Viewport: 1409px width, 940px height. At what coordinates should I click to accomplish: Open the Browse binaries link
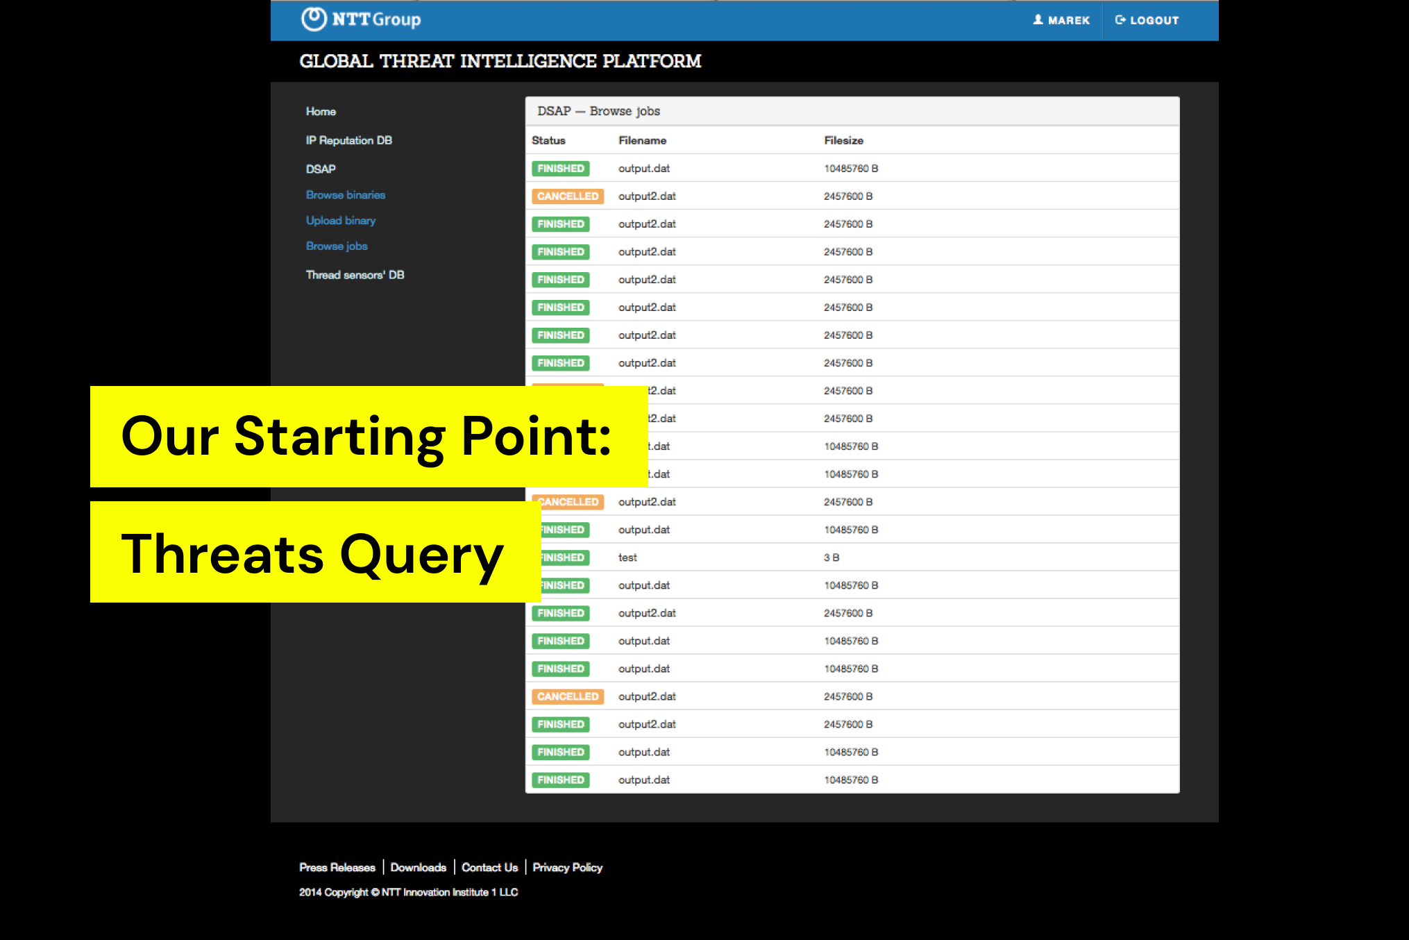345,195
